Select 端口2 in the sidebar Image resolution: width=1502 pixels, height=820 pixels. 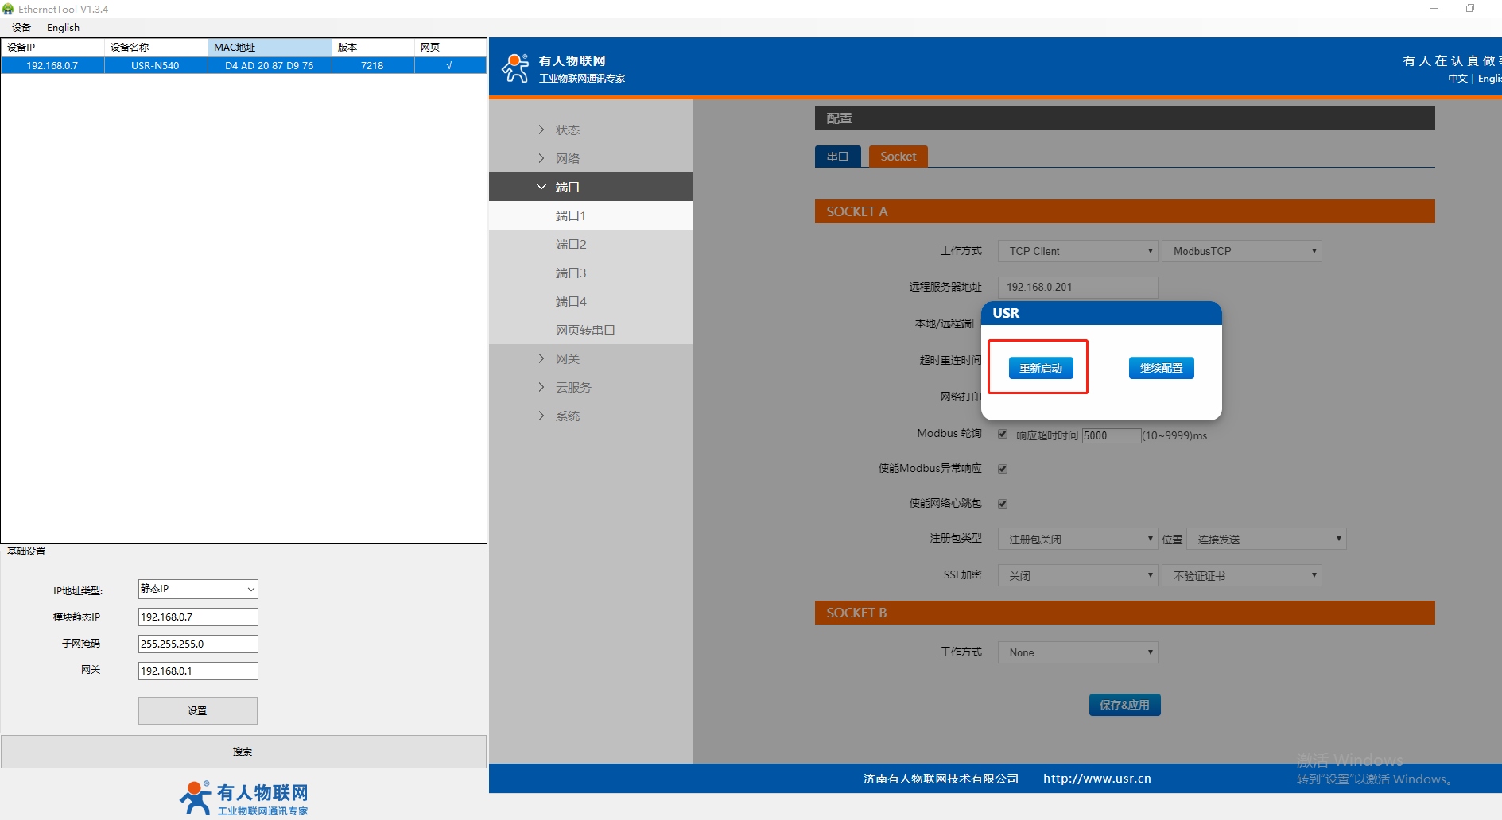pos(571,244)
